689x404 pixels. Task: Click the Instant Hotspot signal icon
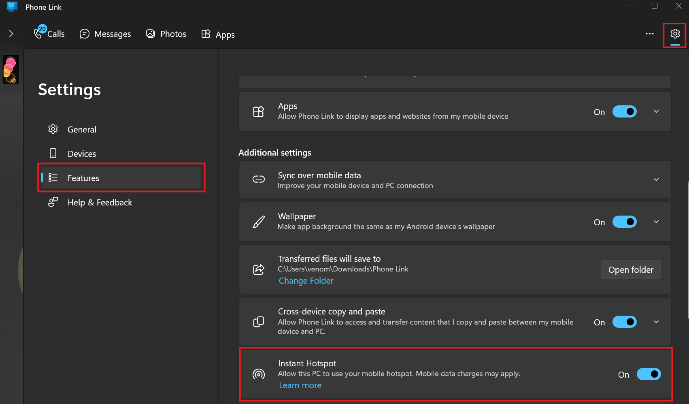(259, 374)
